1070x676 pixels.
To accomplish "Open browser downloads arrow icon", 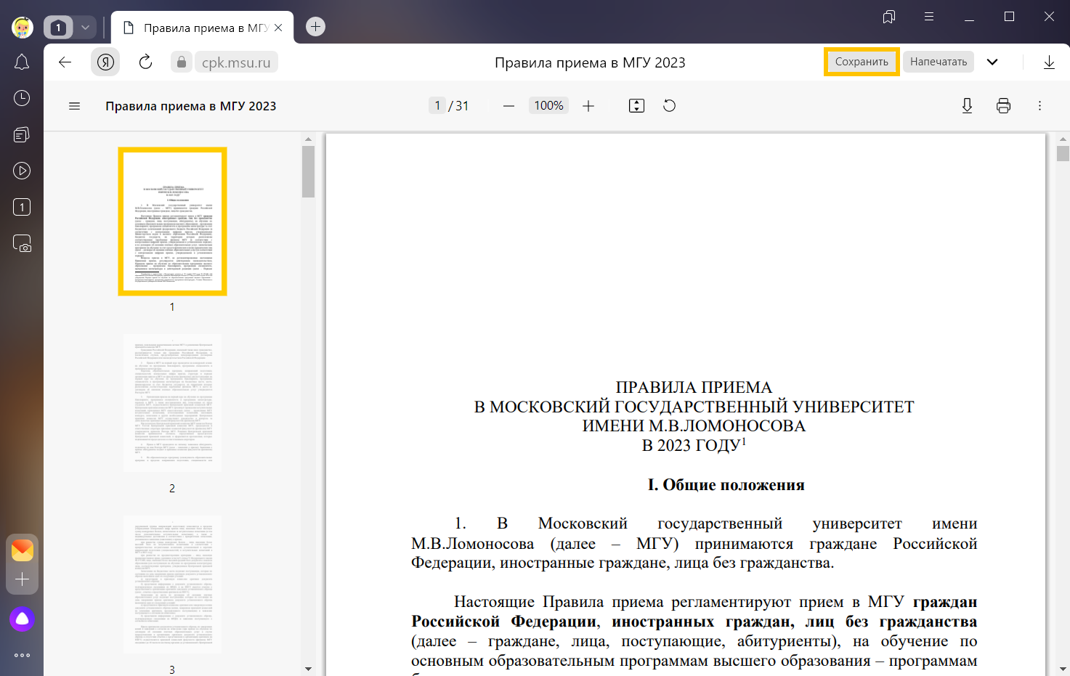I will pos(1049,62).
